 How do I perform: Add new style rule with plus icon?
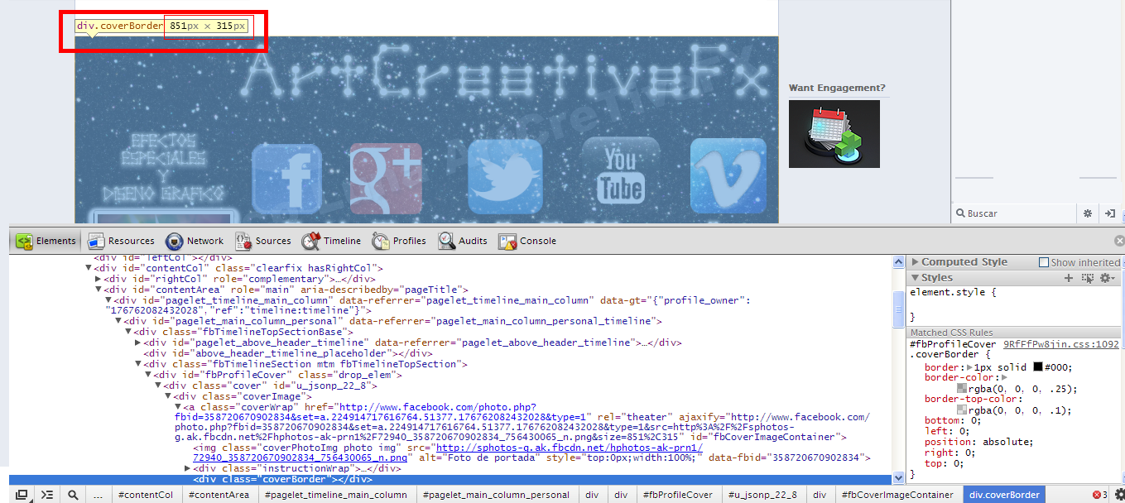tap(1069, 278)
